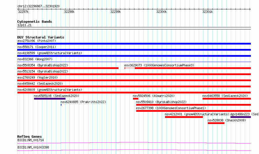This screenshot has width=259, height=154.
Task: Click nsv6240885 (Prakrithi2022) label
Action: (83, 102)
